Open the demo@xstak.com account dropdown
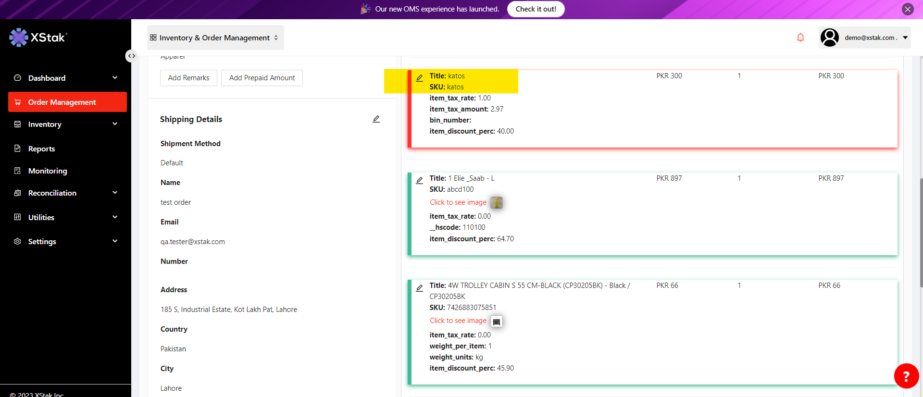 [x=905, y=37]
